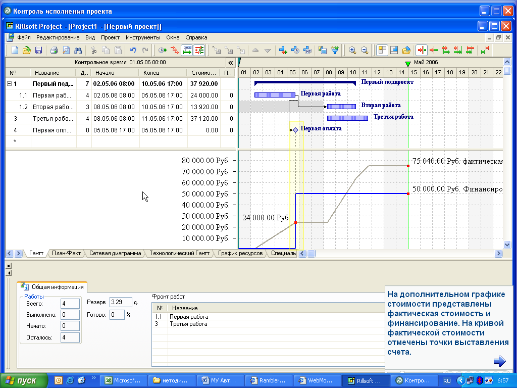Click the New document toolbar icon
517x388 pixels.
pos(15,50)
